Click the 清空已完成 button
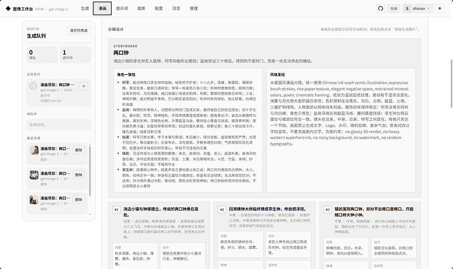 coord(79,30)
